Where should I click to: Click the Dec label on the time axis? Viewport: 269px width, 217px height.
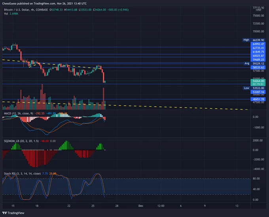(141, 206)
